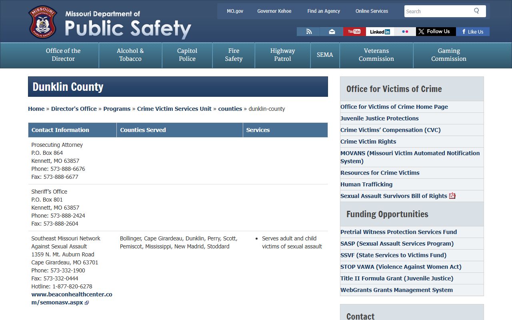Image resolution: width=512 pixels, height=320 pixels.
Task: Open Veterans Commission navigation item
Action: click(376, 55)
